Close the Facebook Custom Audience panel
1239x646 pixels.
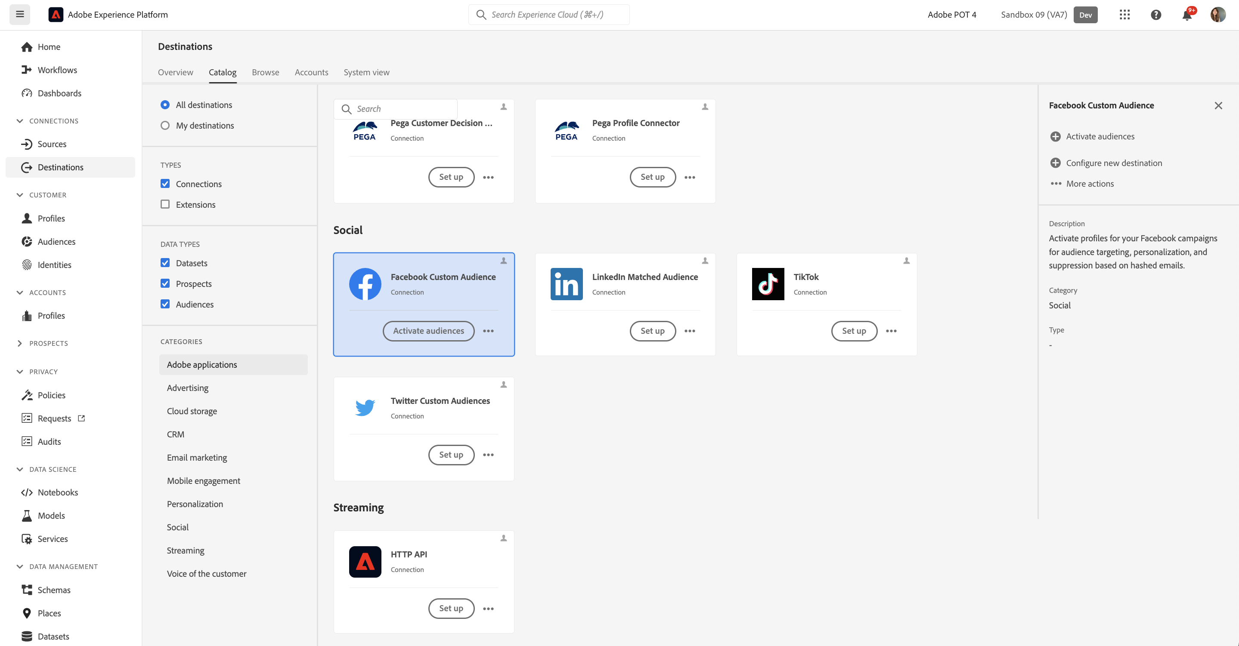pos(1218,105)
